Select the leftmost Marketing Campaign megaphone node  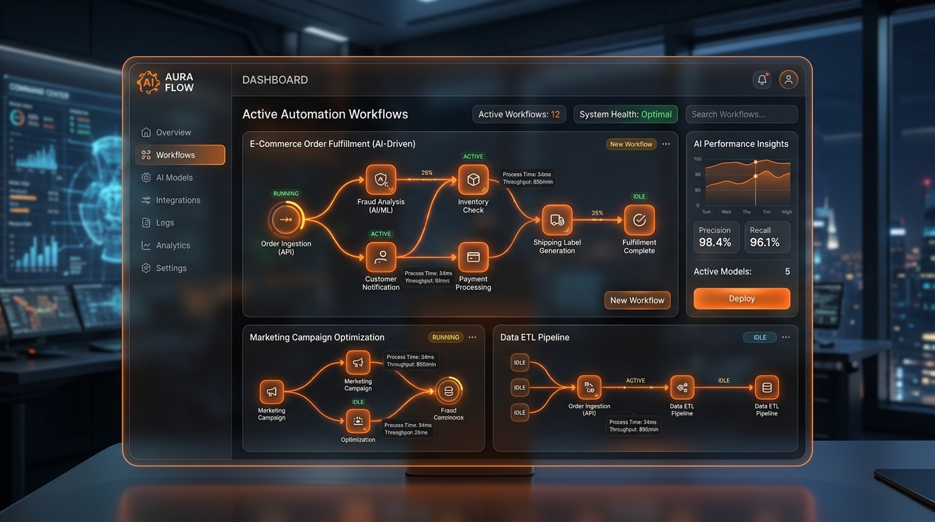point(272,392)
